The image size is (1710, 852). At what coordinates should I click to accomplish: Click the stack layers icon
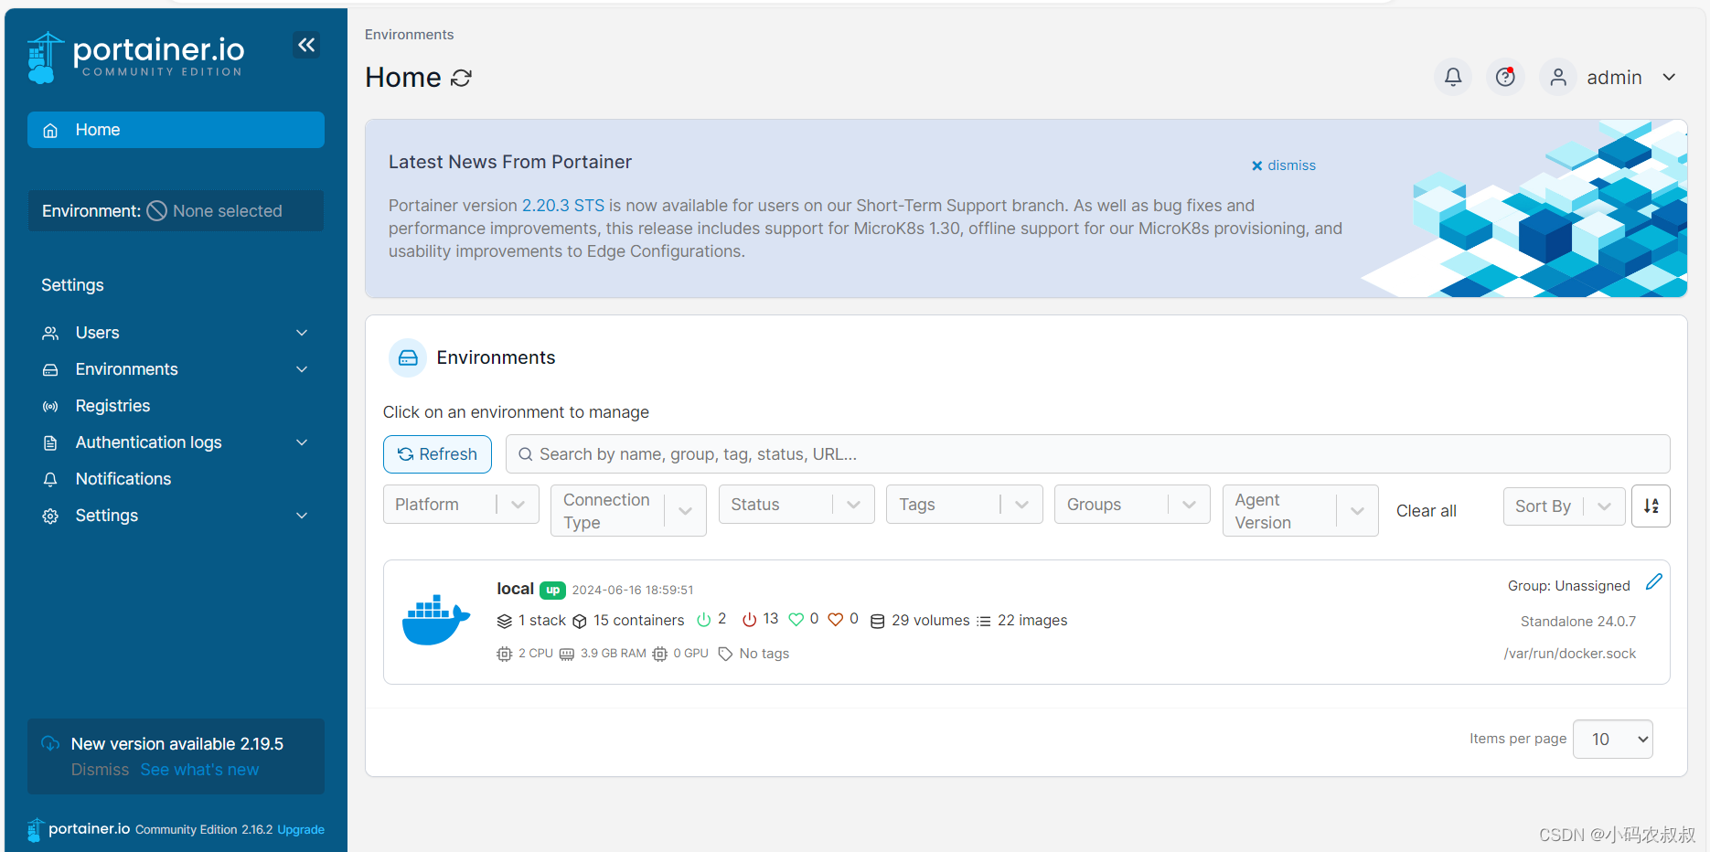point(504,622)
